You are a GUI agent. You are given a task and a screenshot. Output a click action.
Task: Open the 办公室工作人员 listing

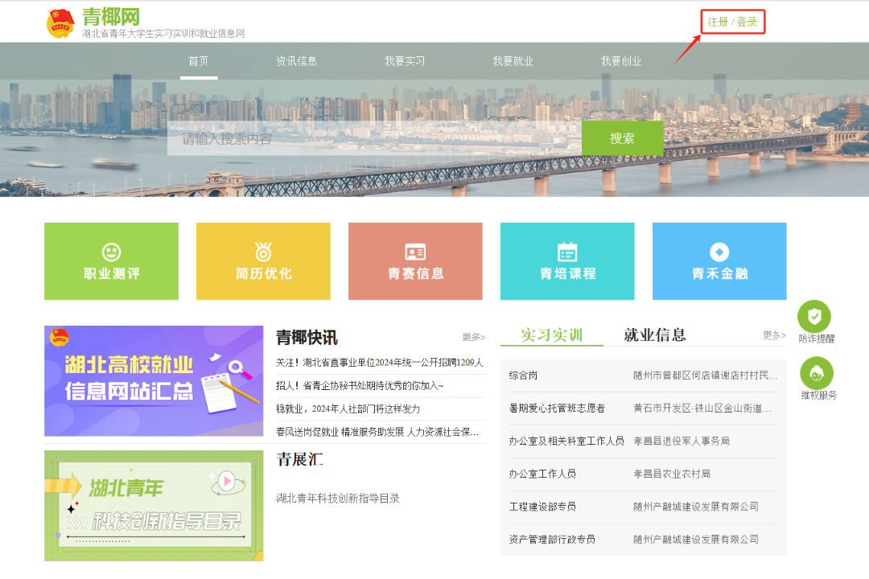click(542, 474)
